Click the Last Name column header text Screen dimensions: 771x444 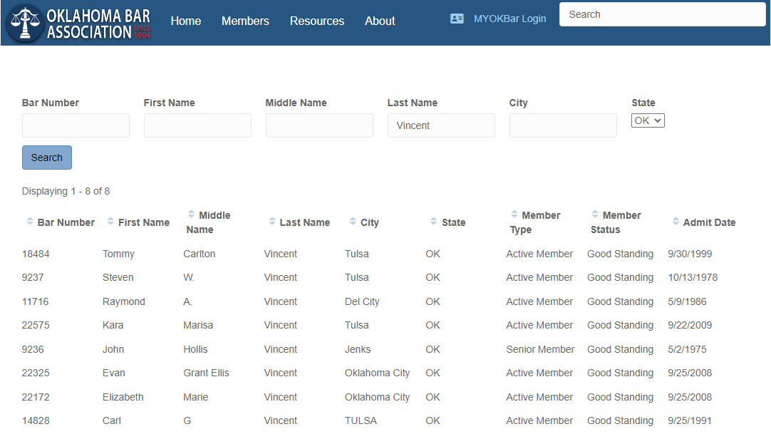point(305,222)
